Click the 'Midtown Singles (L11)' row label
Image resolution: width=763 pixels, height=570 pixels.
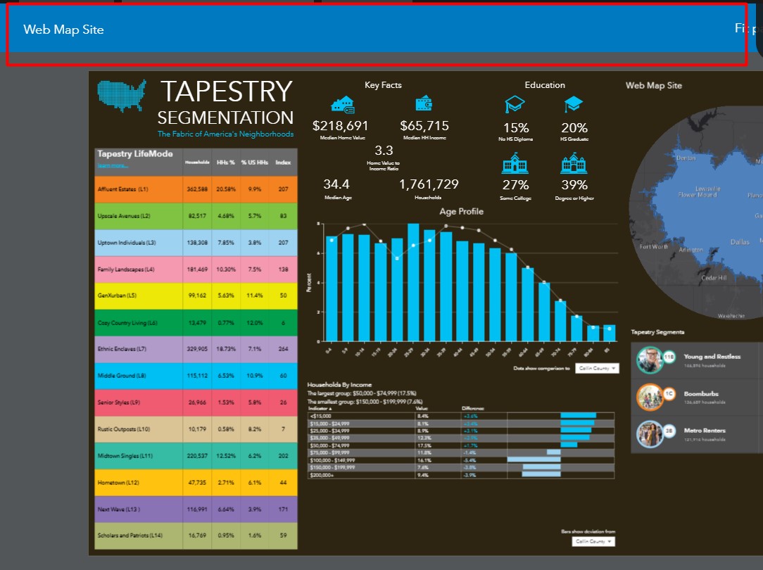tap(125, 456)
